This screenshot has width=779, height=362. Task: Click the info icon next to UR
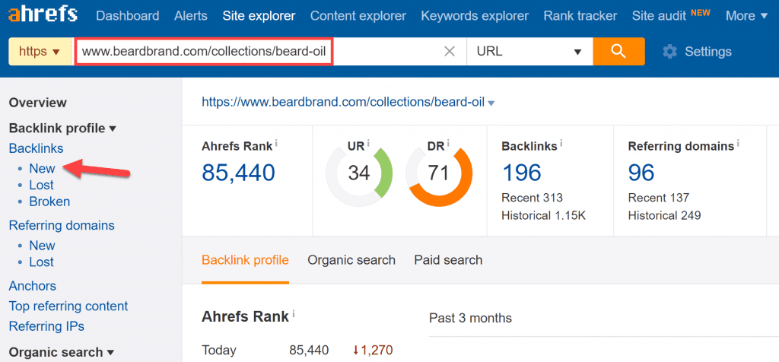(x=368, y=143)
